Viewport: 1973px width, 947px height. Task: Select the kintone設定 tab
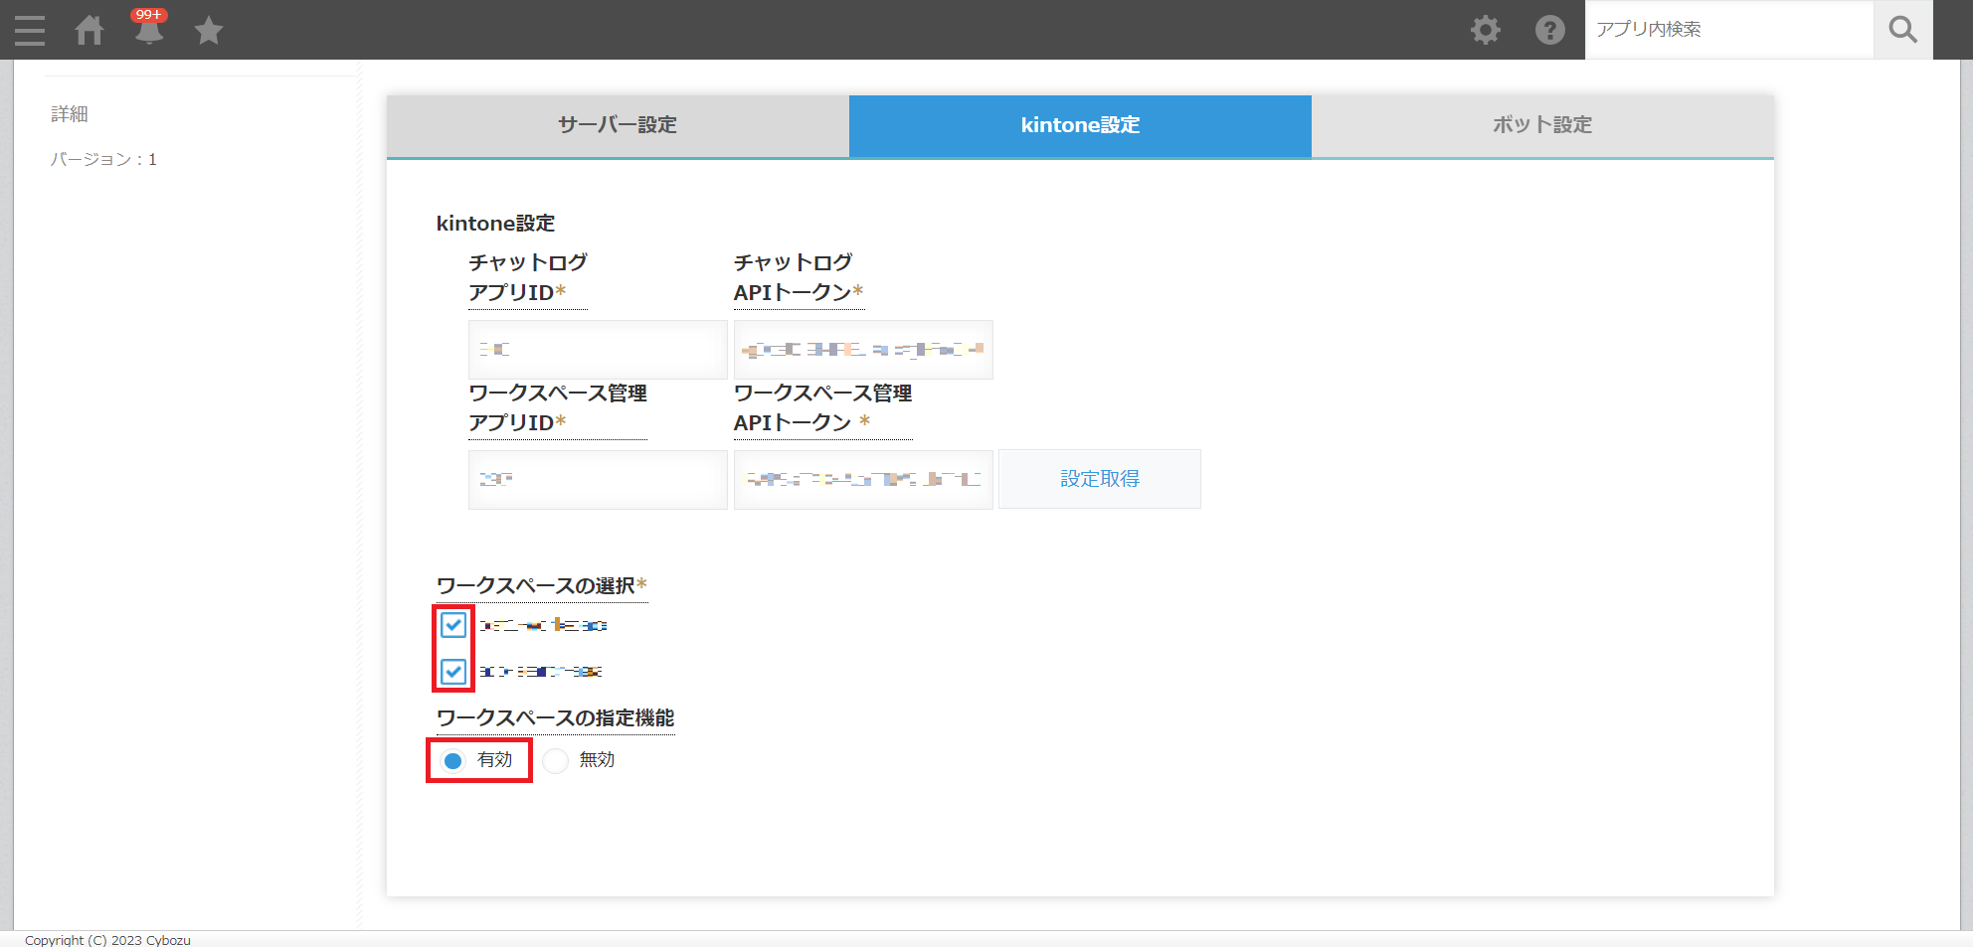tap(1080, 125)
